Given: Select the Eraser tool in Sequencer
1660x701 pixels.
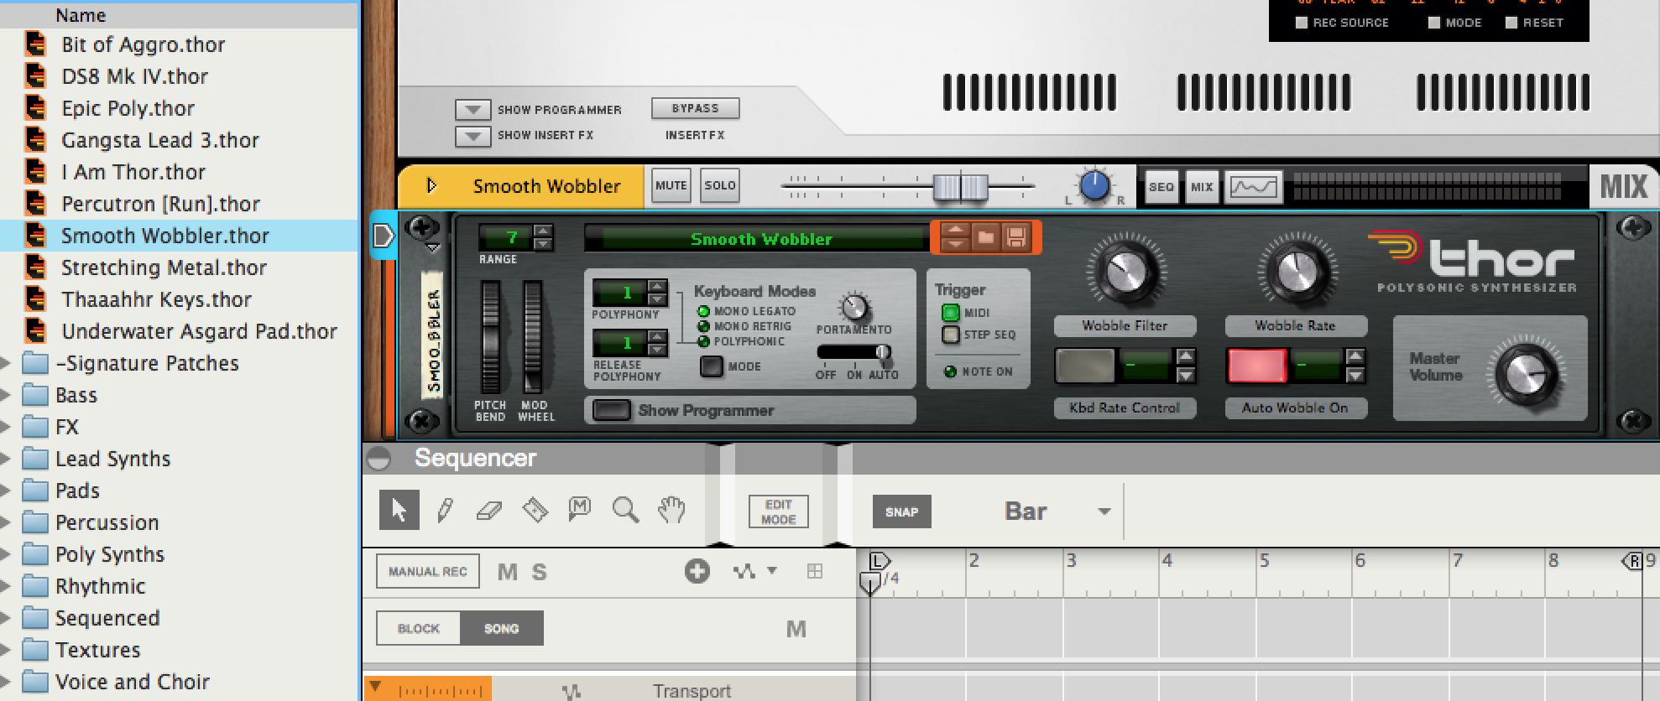Looking at the screenshot, I should [x=489, y=510].
